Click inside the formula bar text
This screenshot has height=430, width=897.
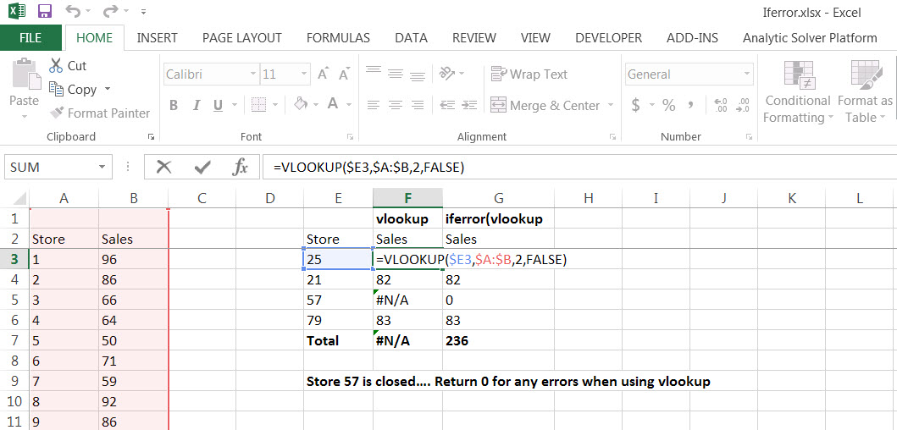(x=369, y=167)
